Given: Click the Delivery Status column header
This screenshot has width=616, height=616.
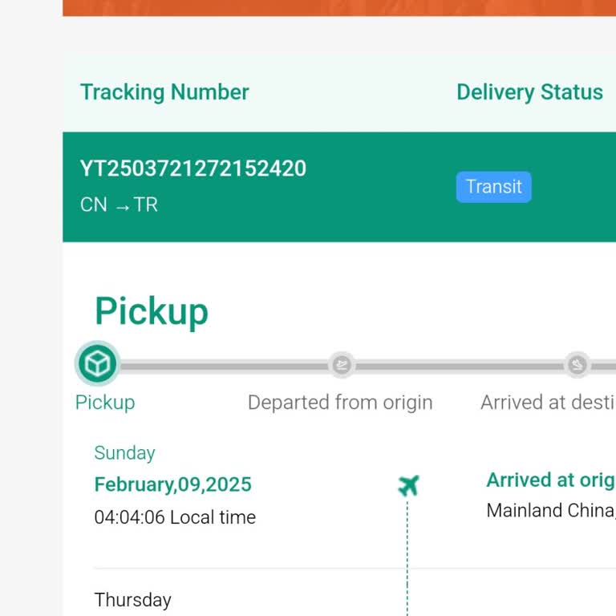Looking at the screenshot, I should pyautogui.click(x=529, y=92).
